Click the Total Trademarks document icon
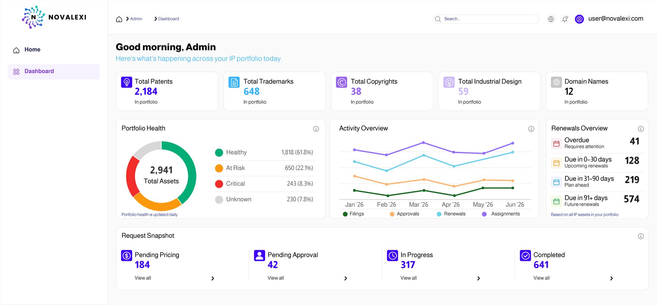Screen dimensions: 657x305 [x=234, y=82]
